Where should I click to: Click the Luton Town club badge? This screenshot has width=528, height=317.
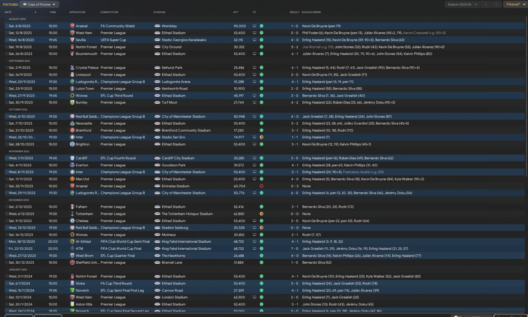tap(73, 89)
